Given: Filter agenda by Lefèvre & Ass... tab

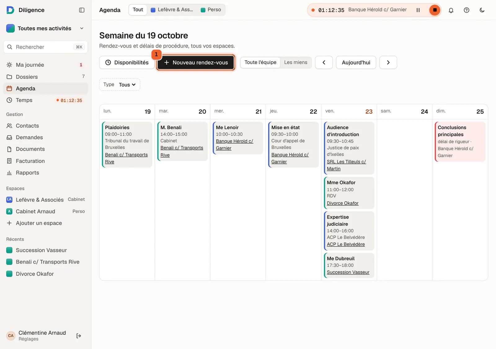Looking at the screenshot, I should [172, 10].
